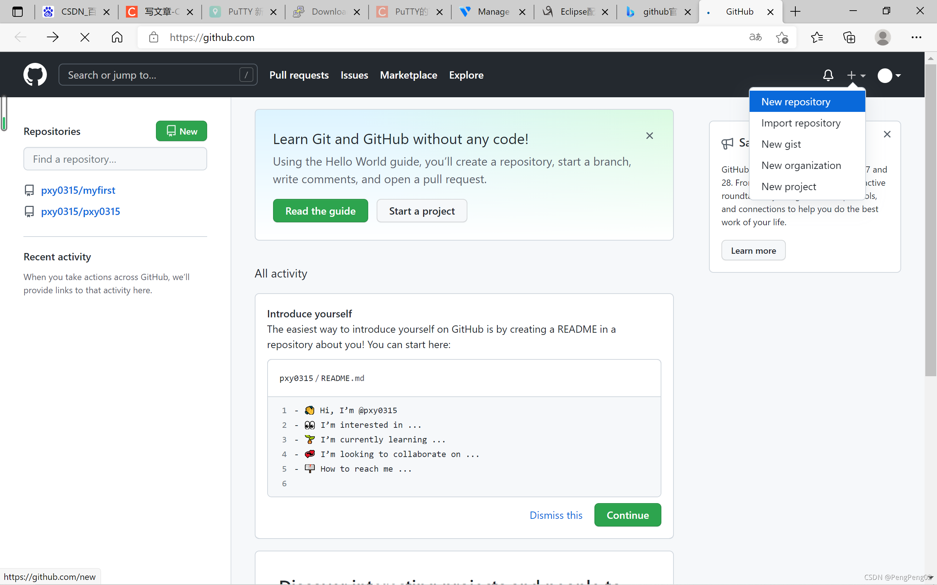Click the GitHub Octocat logo
This screenshot has width=937, height=585.
[x=35, y=75]
